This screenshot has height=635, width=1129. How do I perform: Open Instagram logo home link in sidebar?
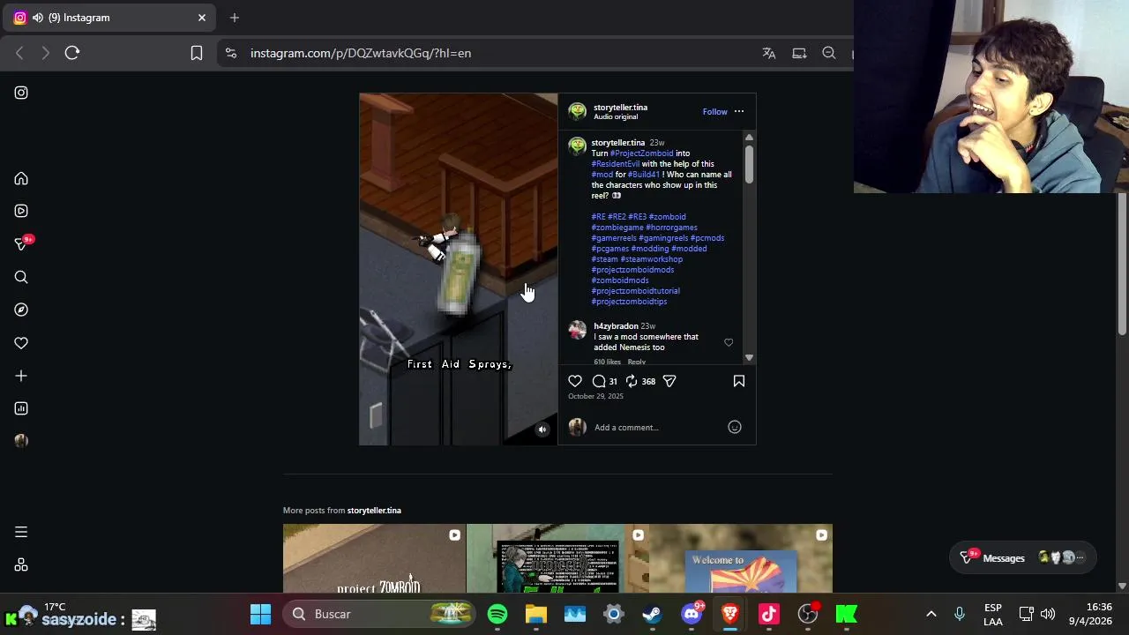coord(21,93)
